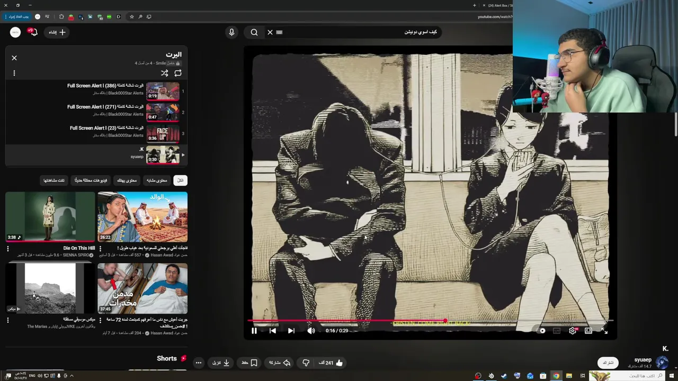Click the Die On This Hill title text
Image resolution: width=678 pixels, height=381 pixels.
pos(79,248)
